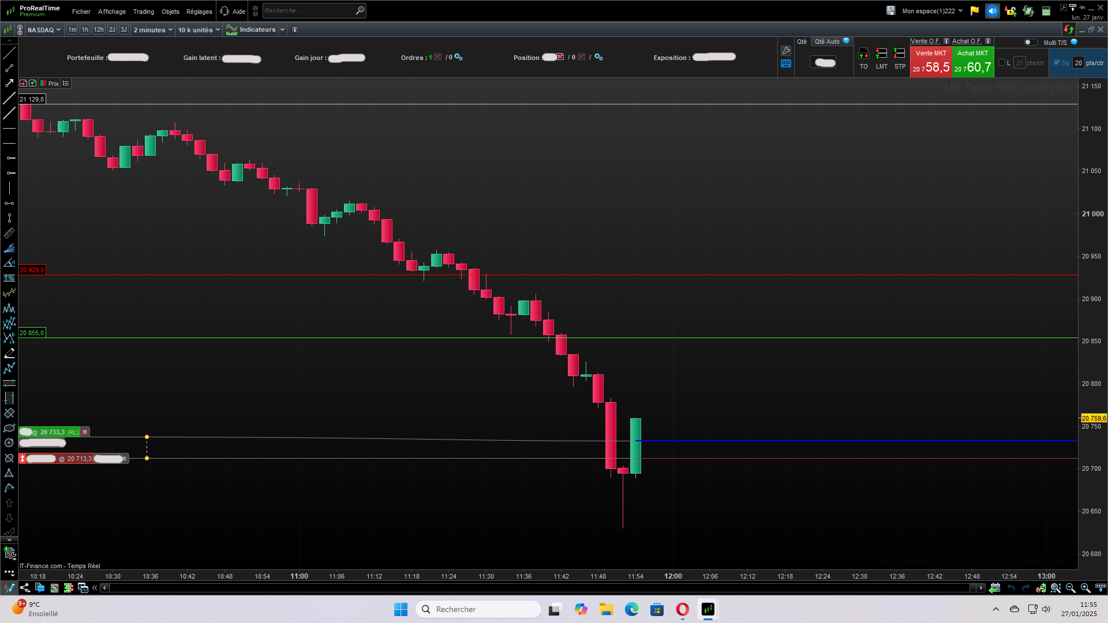Image resolution: width=1108 pixels, height=623 pixels.
Task: Toggle the Multi T/S switch
Action: [1030, 42]
